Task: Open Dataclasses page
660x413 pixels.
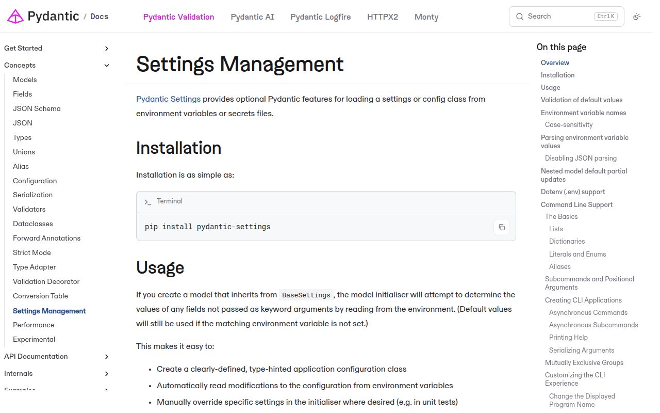Action: 32,224
